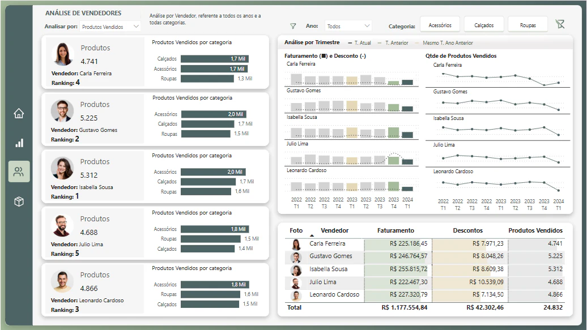The image size is (587, 330).
Task: Click Leonardo Cardoso's photo in his seller card
Action: pos(62,281)
